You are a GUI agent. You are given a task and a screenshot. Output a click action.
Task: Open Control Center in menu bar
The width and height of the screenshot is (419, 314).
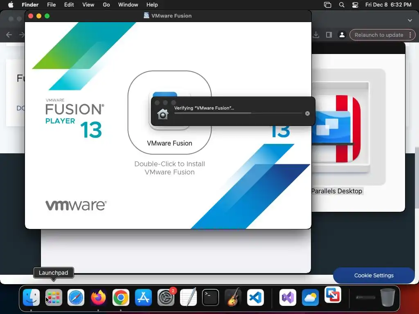tap(355, 5)
